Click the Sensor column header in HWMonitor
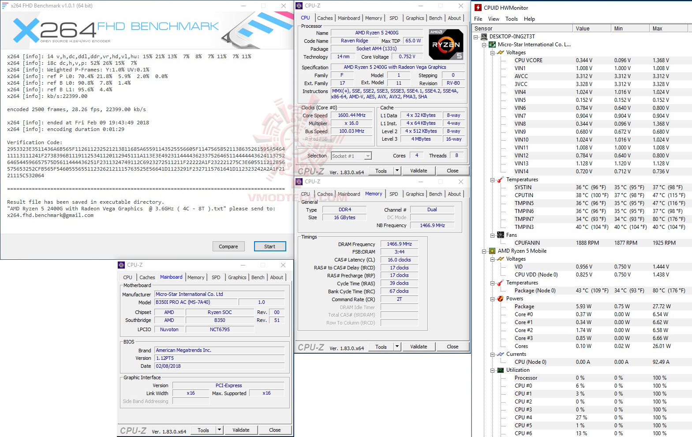This screenshot has height=437, width=692. [522, 28]
